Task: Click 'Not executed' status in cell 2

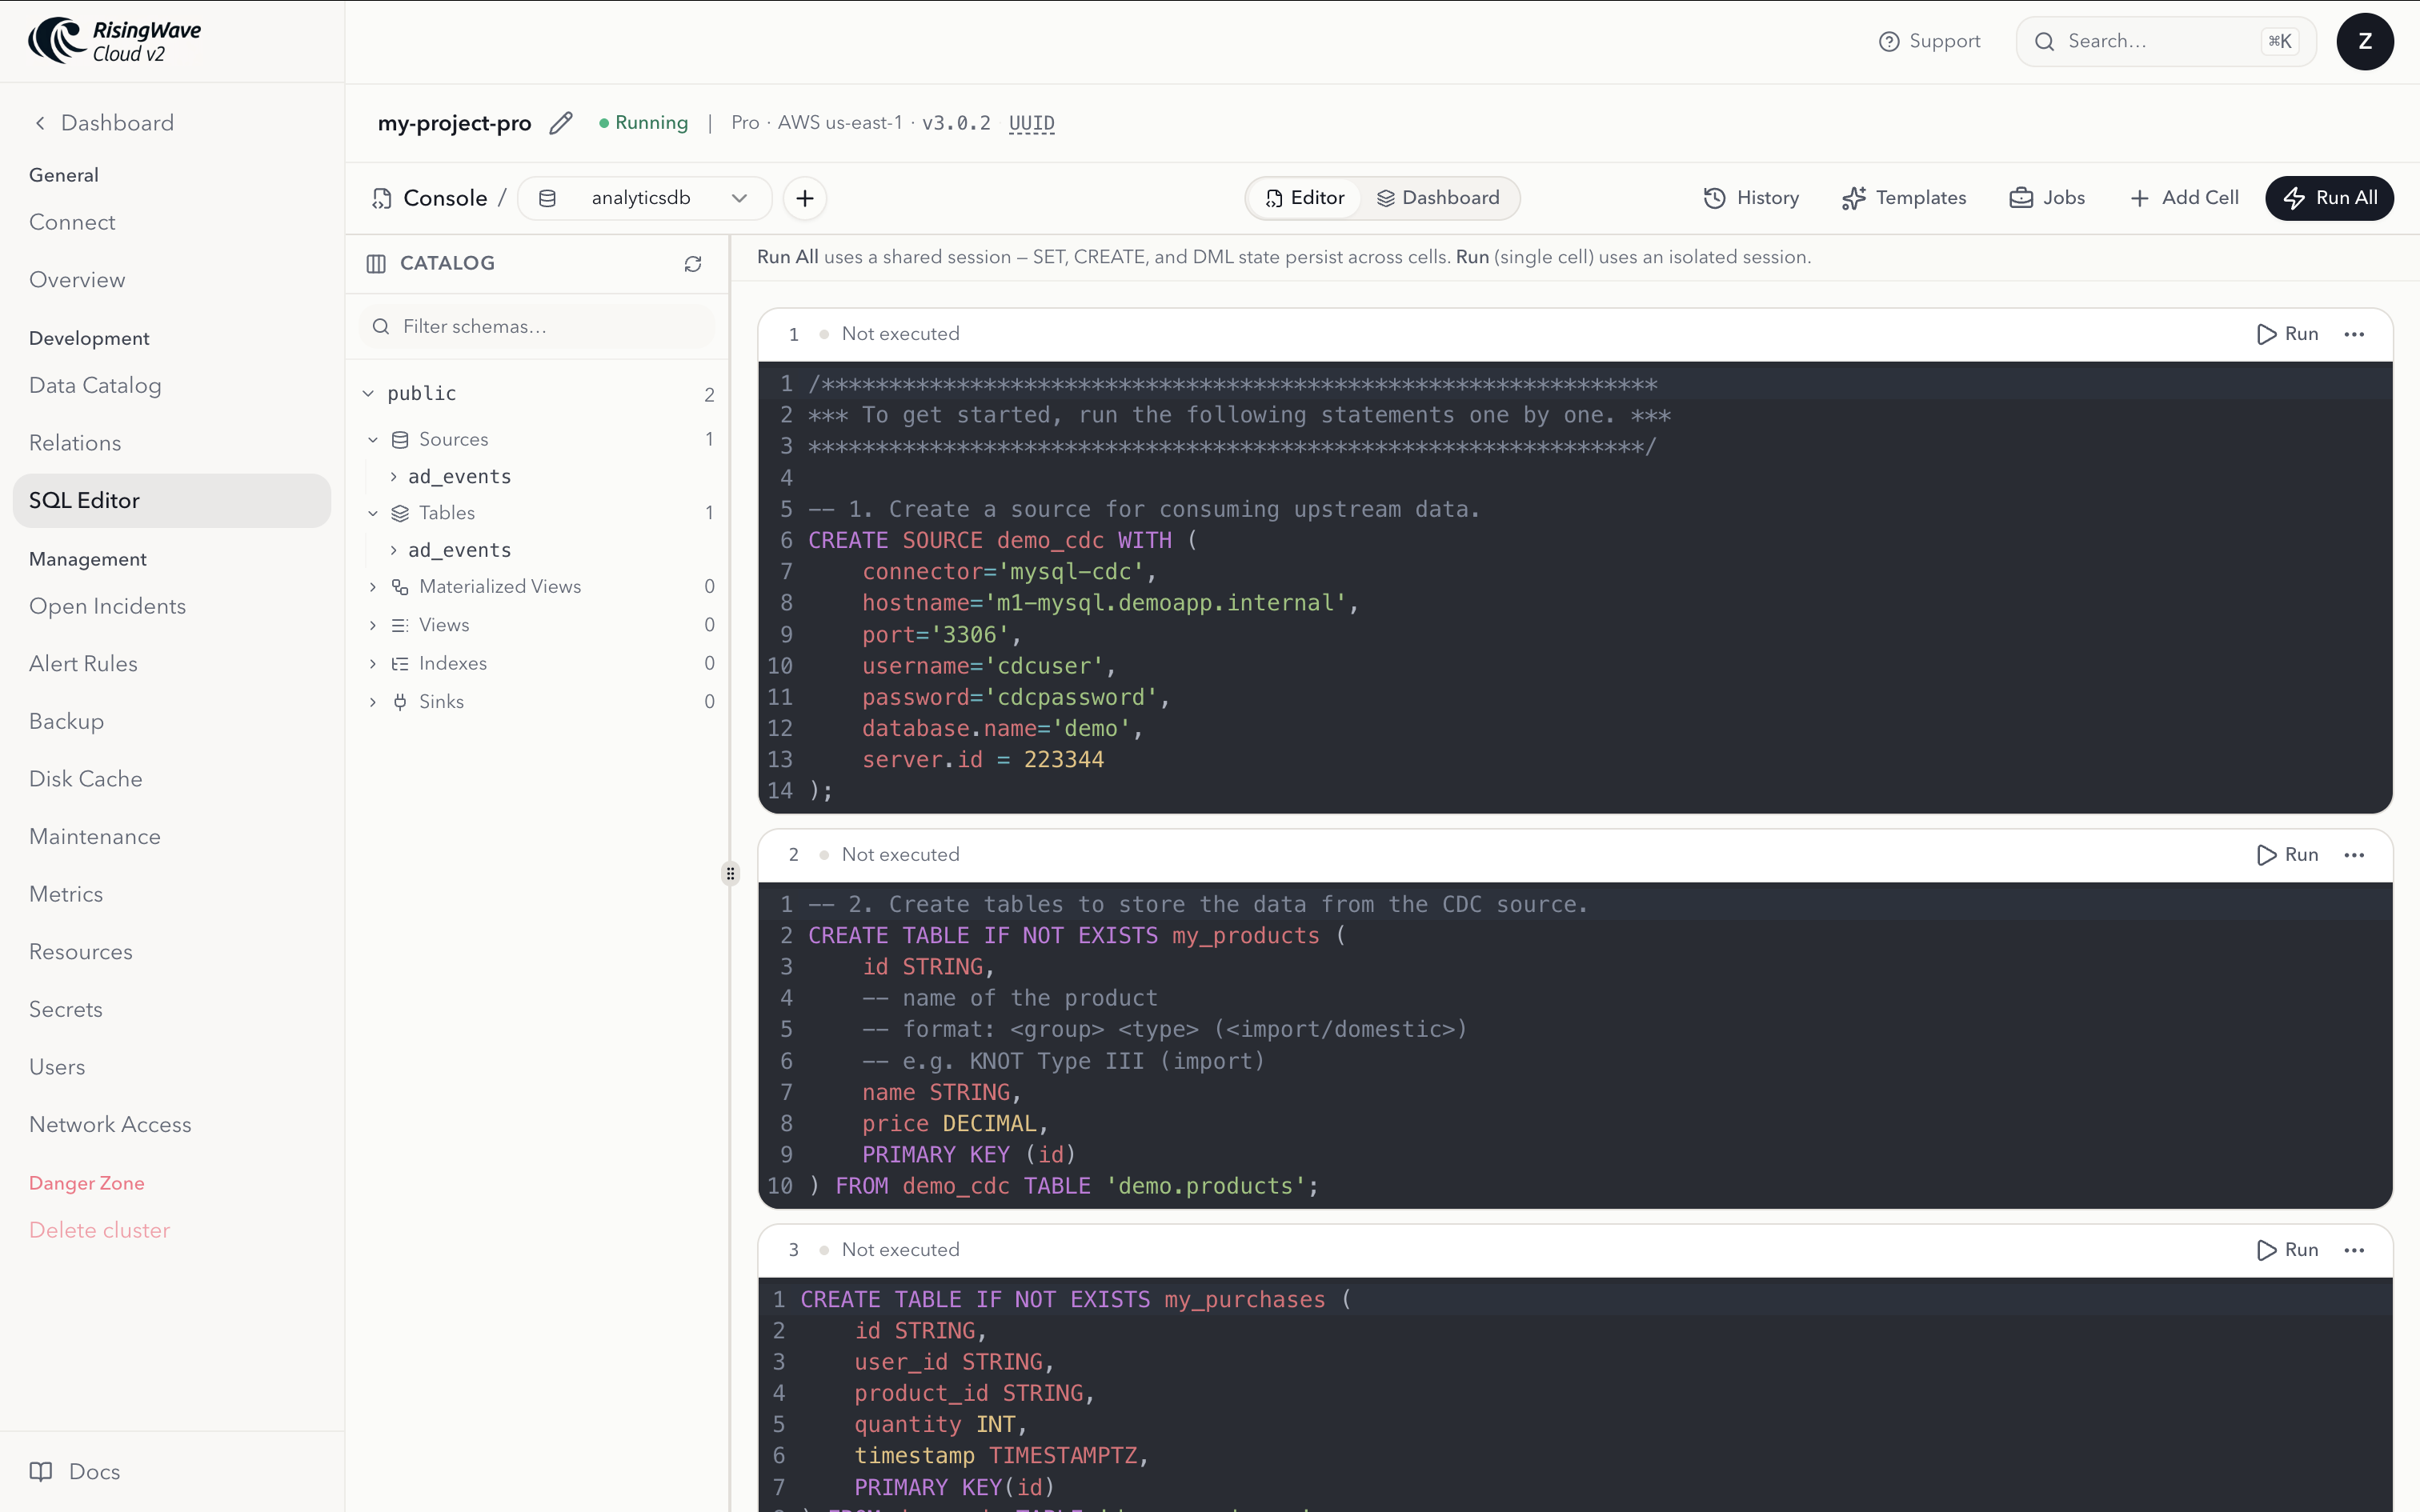Action: coord(900,855)
